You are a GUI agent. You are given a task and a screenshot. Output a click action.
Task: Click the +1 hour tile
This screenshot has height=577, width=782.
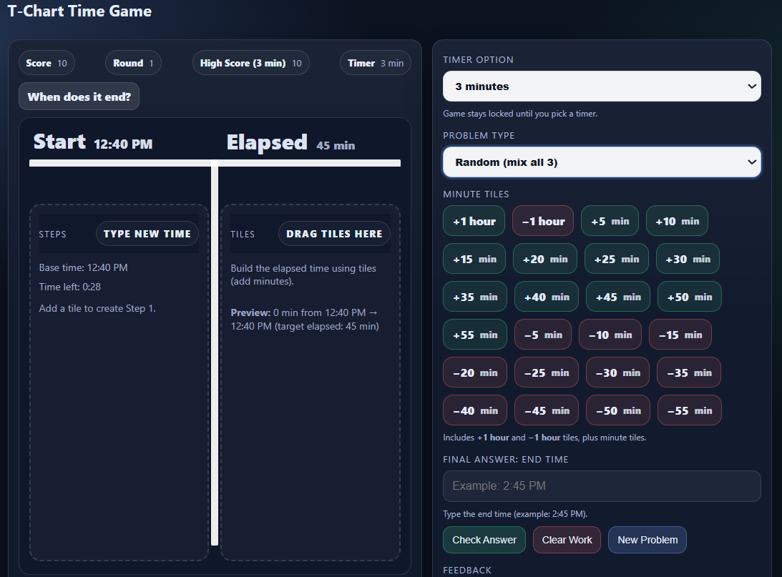pos(474,221)
